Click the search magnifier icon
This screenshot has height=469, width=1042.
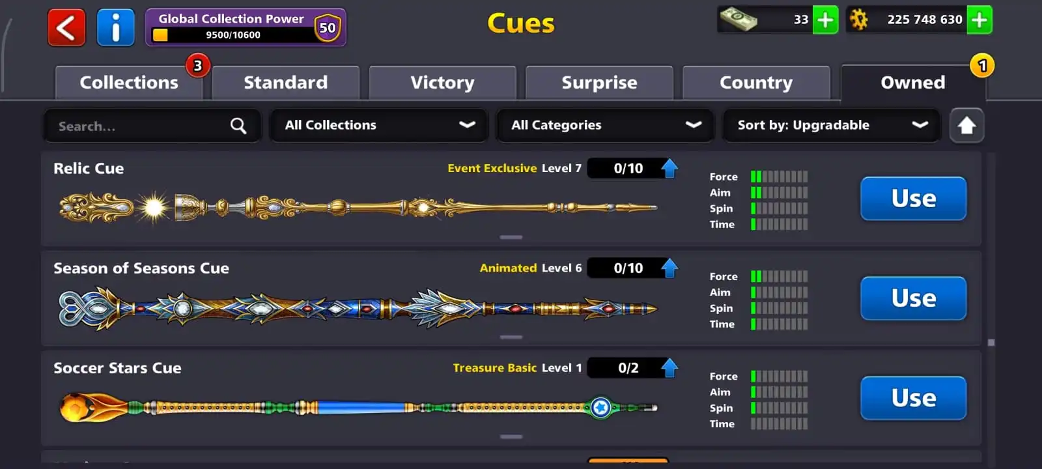[x=238, y=126]
